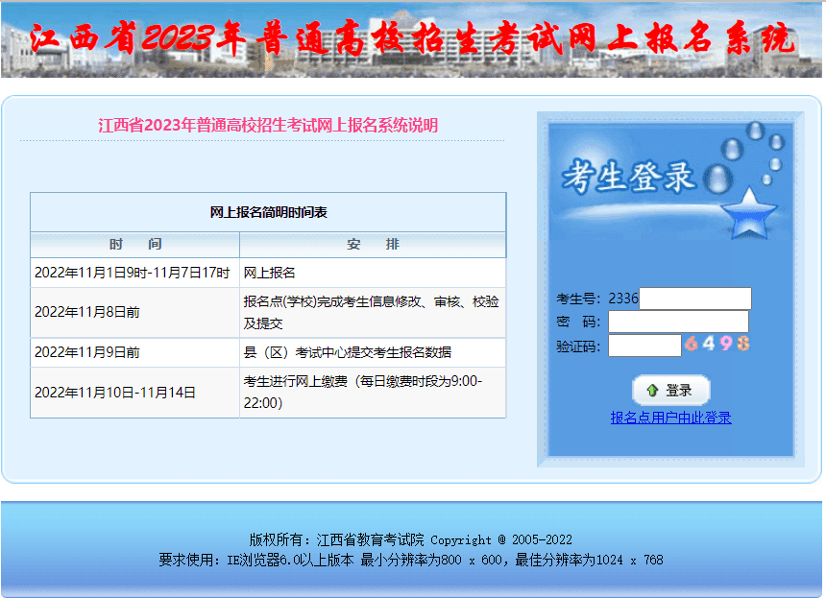Click the green arrow icon on login button
Screen dimensions: 826x598
coord(654,390)
